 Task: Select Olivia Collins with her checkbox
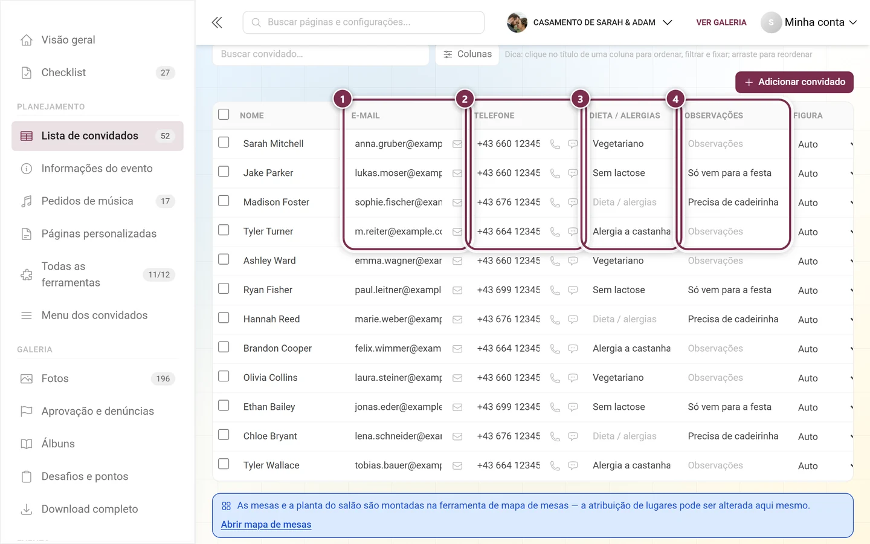224,376
